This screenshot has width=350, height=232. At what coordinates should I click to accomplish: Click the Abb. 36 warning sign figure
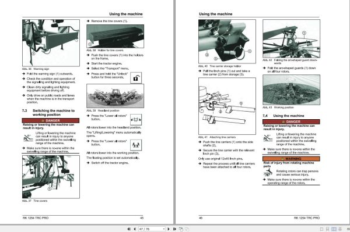pos(51,42)
